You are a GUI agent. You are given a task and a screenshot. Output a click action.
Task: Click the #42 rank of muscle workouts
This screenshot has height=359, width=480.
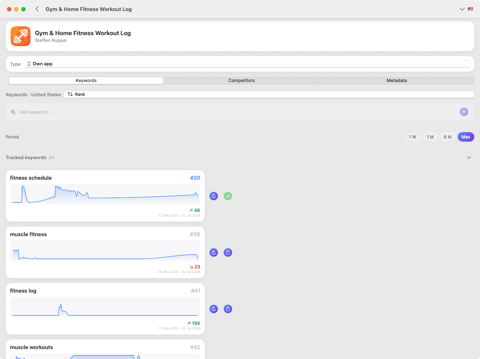click(x=195, y=347)
